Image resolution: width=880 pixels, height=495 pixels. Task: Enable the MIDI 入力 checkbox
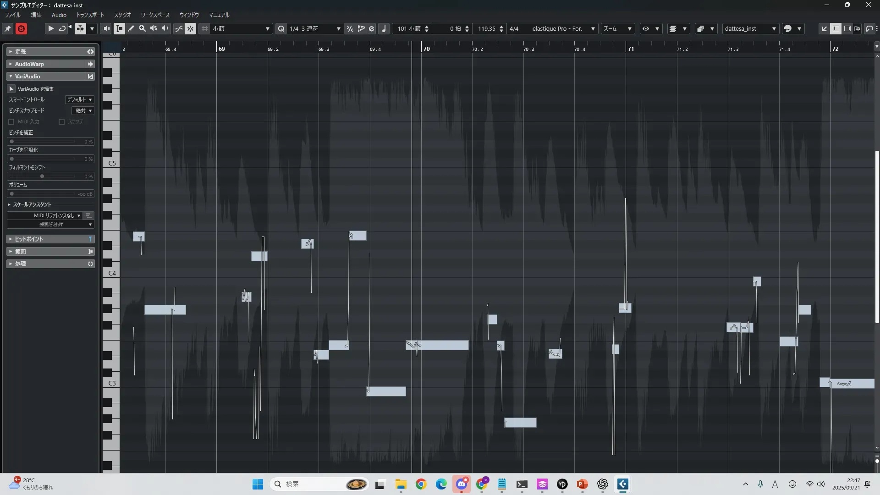[x=11, y=121]
